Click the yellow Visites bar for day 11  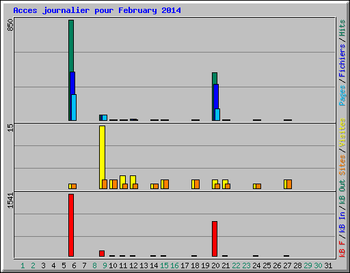tap(122, 179)
